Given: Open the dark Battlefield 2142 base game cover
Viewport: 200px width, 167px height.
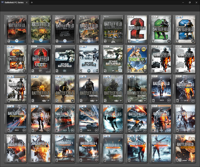Looking at the screenshot, I should [64, 59].
